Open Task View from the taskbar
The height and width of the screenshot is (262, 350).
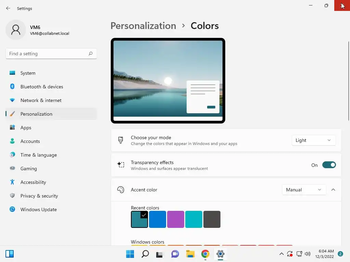click(x=159, y=254)
